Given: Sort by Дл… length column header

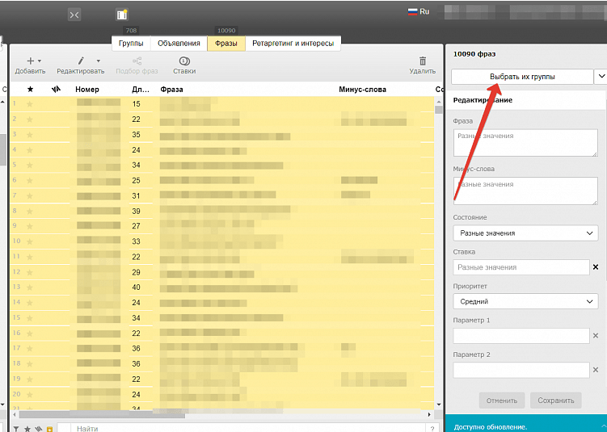Looking at the screenshot, I should pyautogui.click(x=140, y=90).
